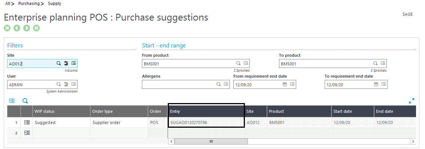Jump to the last record icon
Screen dimensions: 425x149
coord(36,28)
